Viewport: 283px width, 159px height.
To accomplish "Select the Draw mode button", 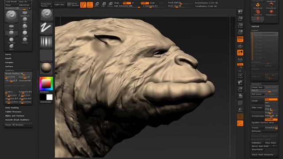I will coord(90,5).
